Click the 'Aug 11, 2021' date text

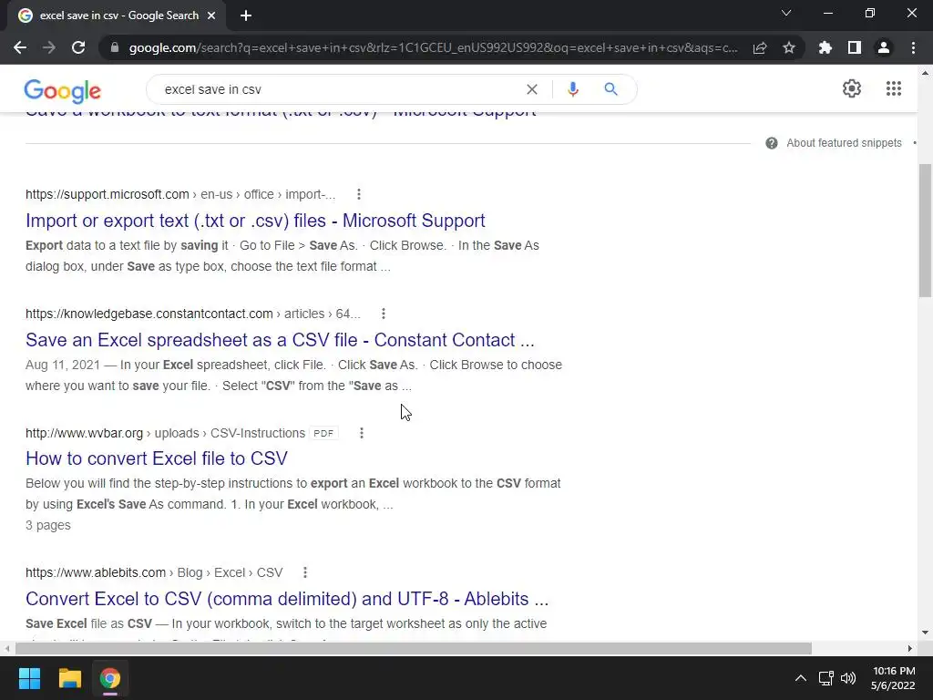[63, 365]
